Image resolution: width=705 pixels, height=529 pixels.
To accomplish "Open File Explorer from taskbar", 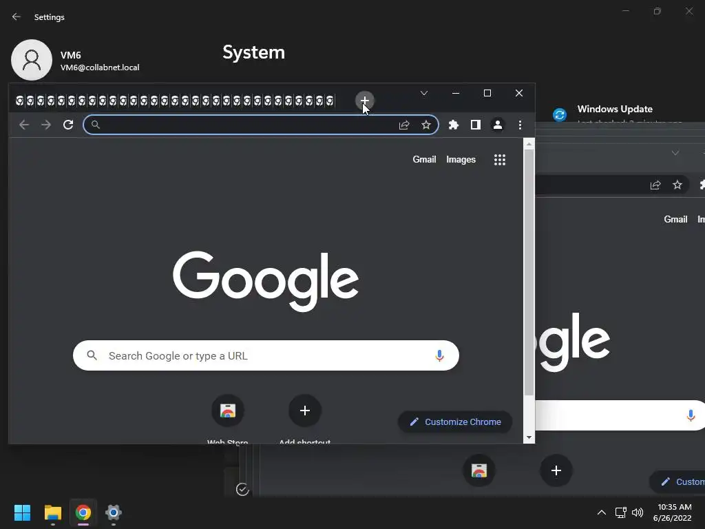I will (52, 512).
